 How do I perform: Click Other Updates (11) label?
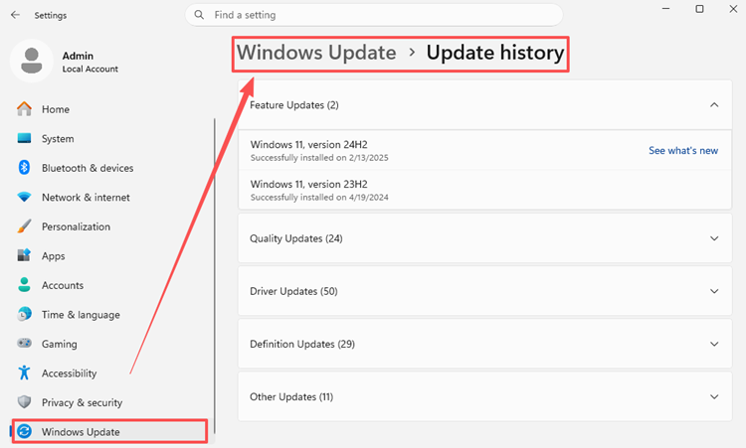291,396
